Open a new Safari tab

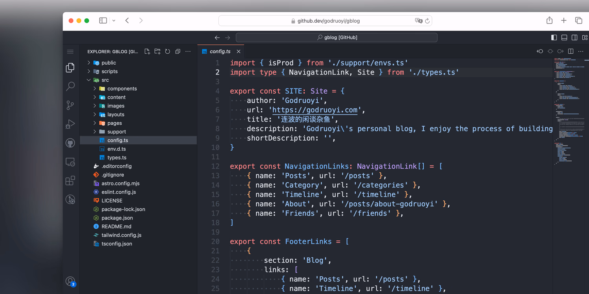click(564, 20)
